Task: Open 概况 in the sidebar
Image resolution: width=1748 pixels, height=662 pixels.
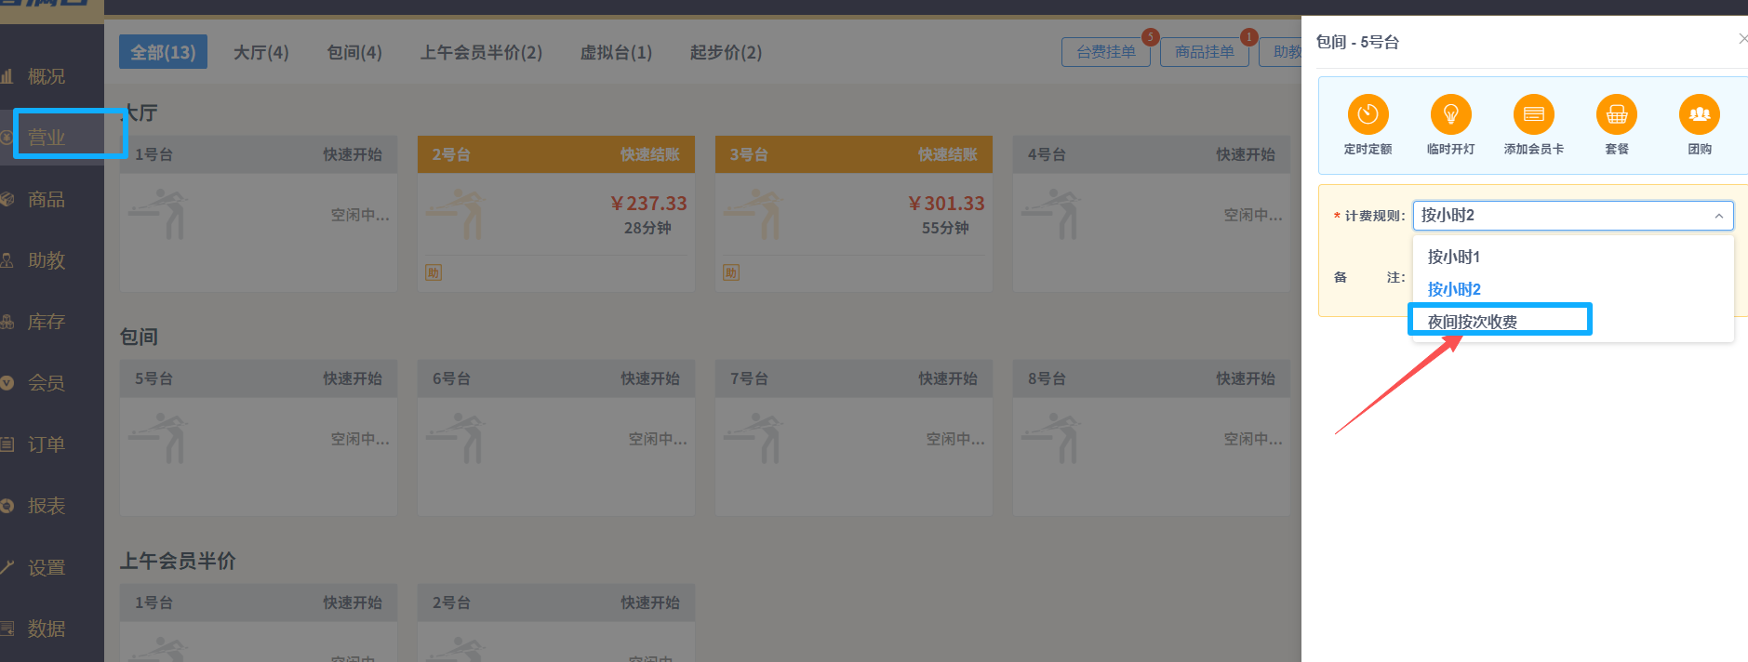Action: pyautogui.click(x=47, y=76)
